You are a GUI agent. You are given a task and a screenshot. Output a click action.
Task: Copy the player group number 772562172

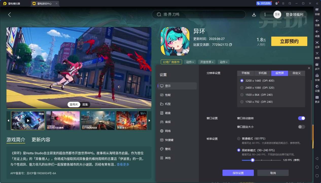point(230,45)
